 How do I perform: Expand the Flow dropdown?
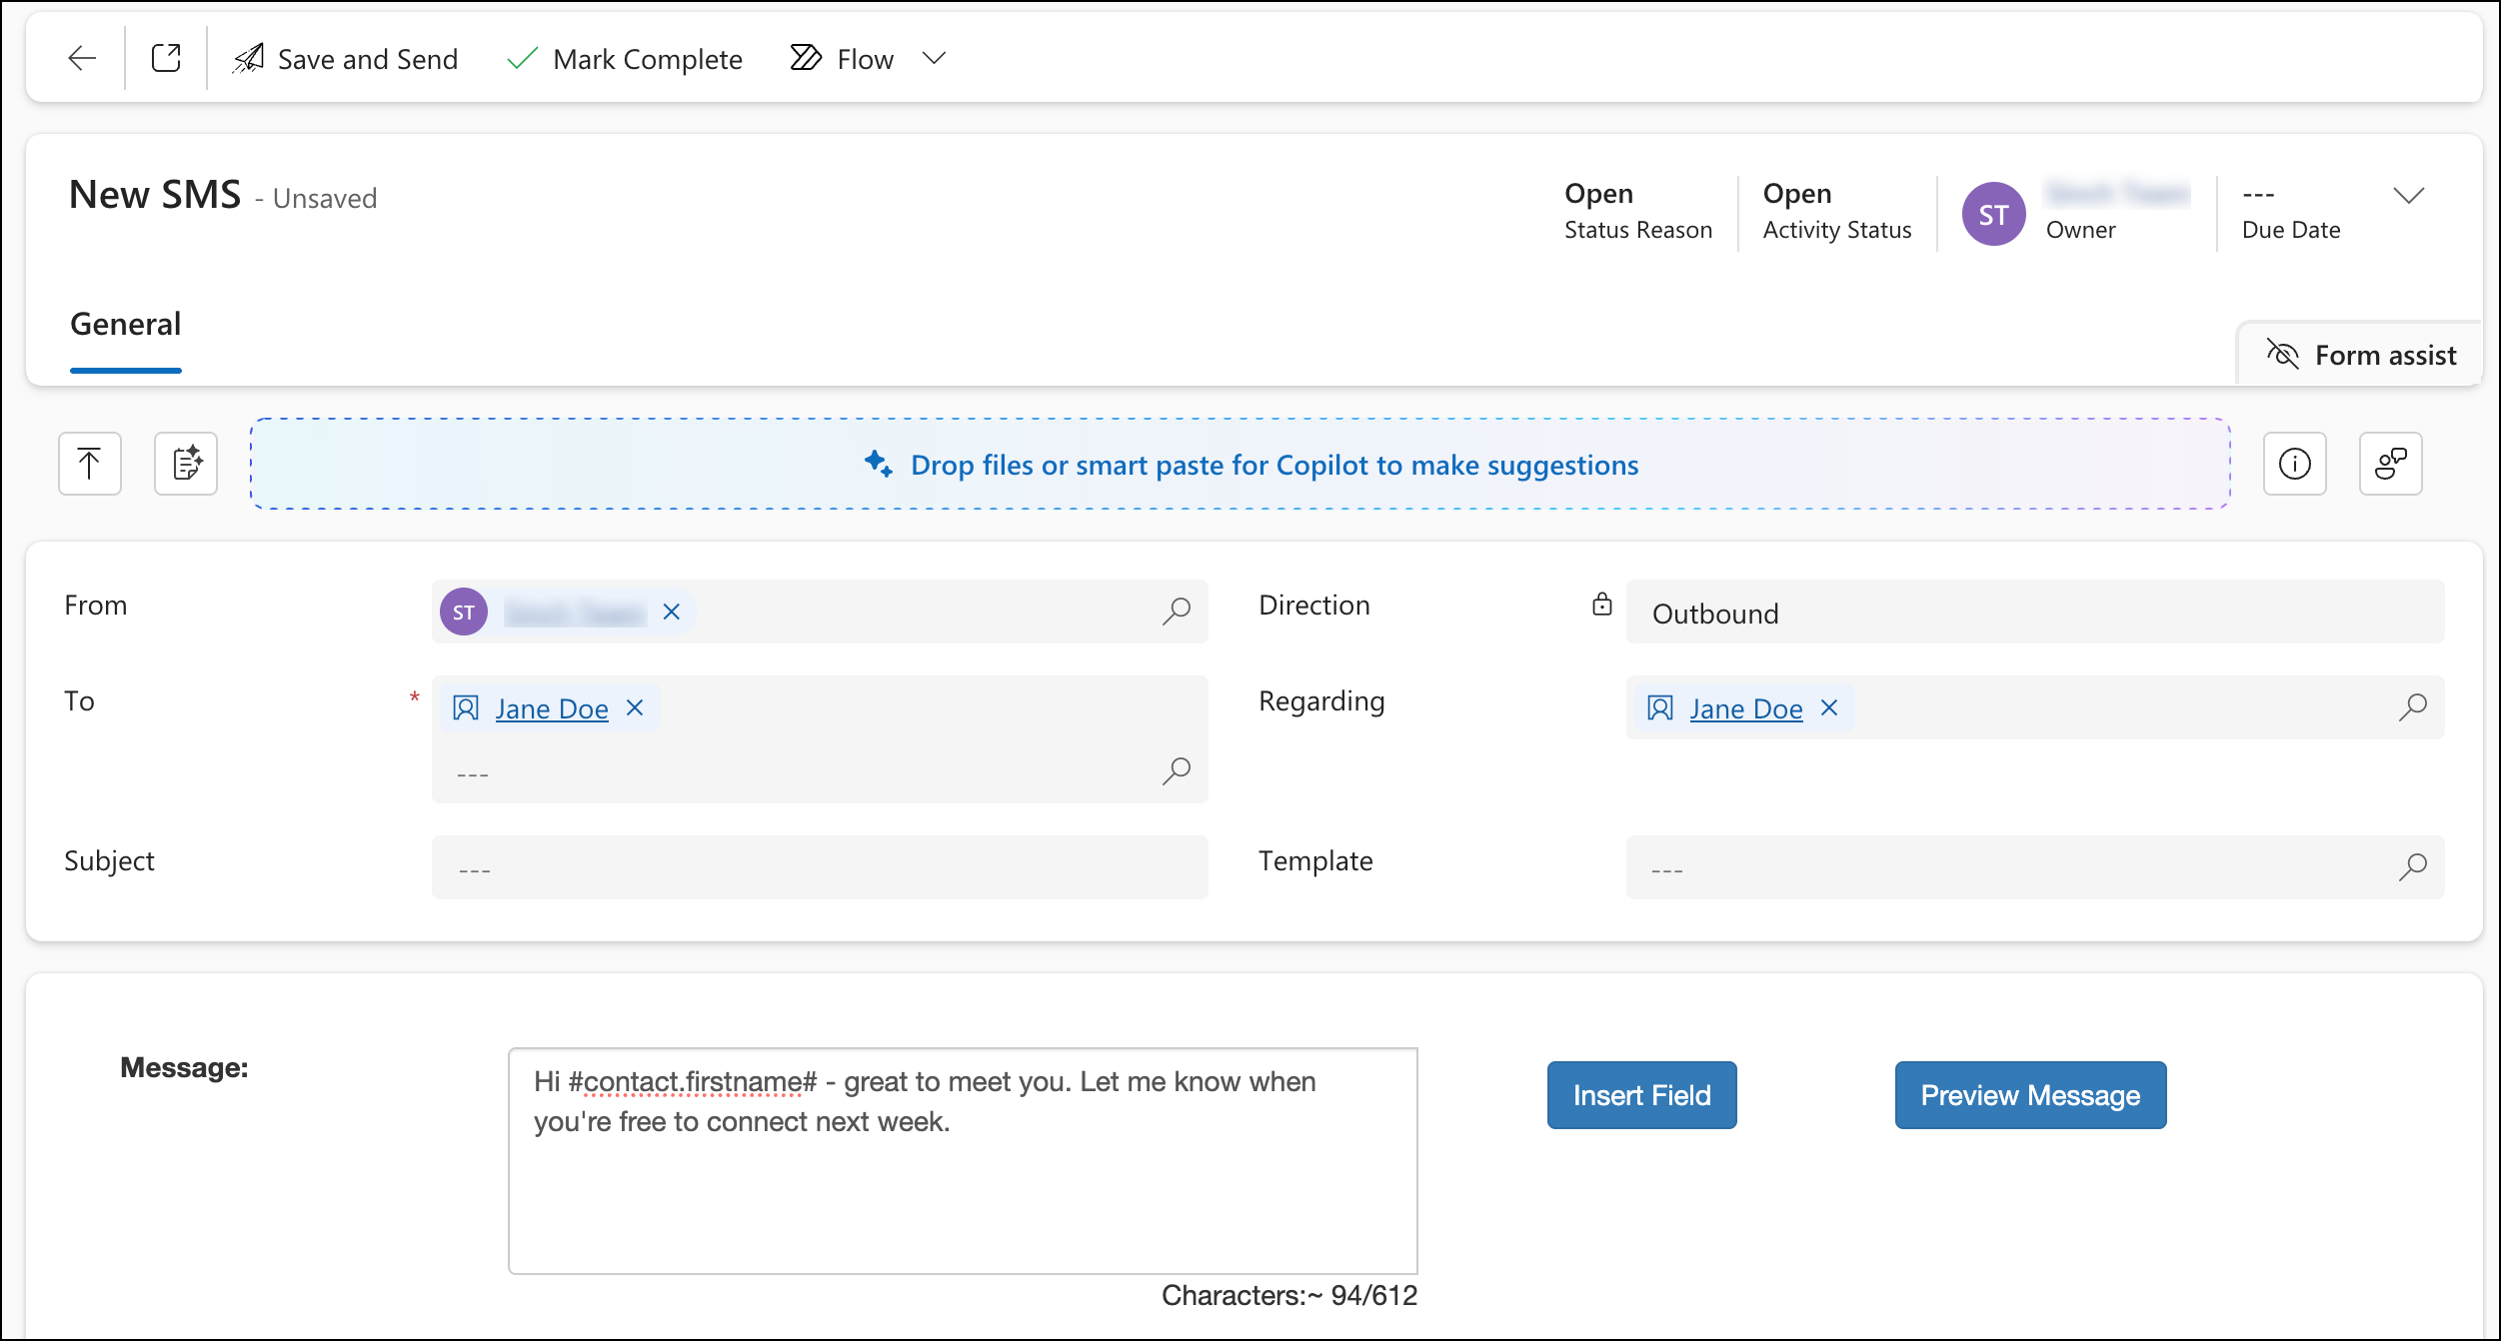tap(934, 58)
